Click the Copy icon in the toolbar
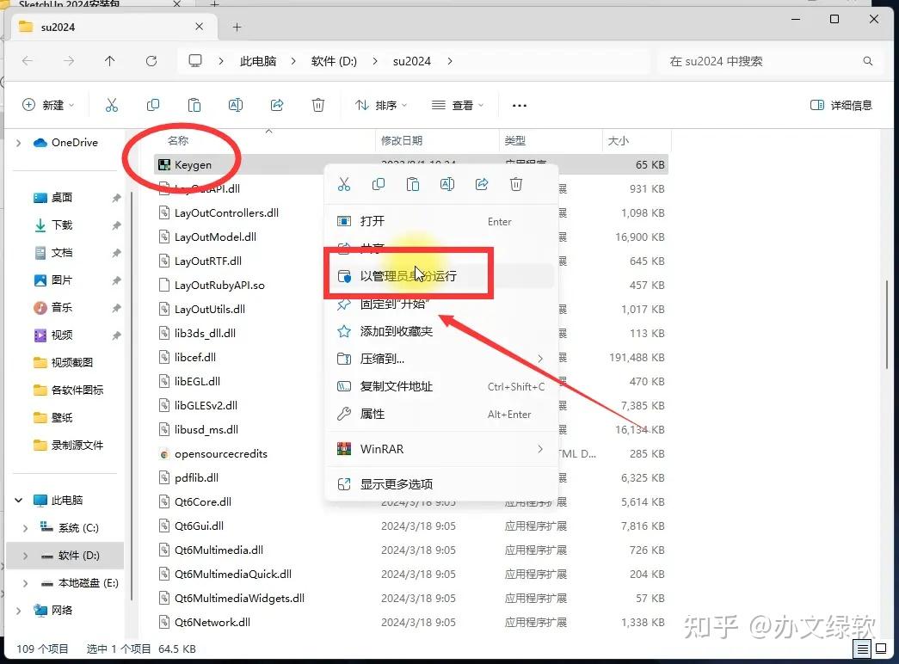This screenshot has height=664, width=899. pyautogui.click(x=152, y=105)
